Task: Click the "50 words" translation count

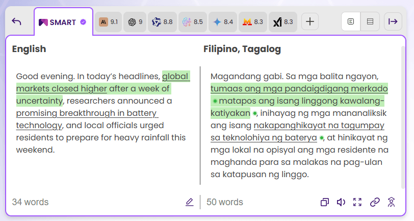Action: (225, 202)
